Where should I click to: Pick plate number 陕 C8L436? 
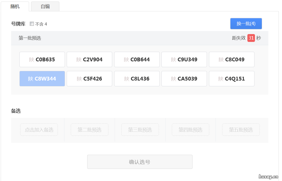[137, 79]
